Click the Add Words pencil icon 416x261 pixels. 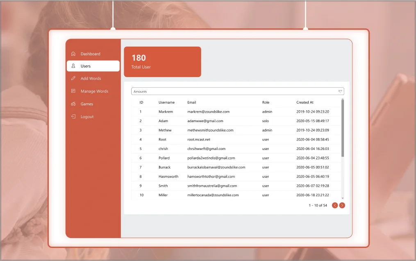pos(73,78)
